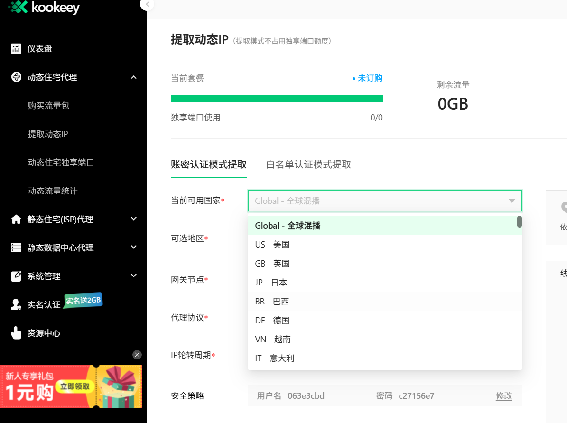Screen dimensions: 567x423
Task: Click the 提取动态IP page heading
Action: pos(200,39)
